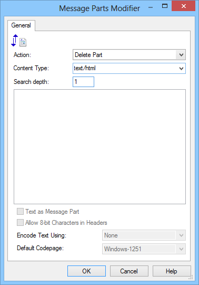The height and width of the screenshot is (285, 199).
Task: Click the Delete Part value in Action
Action: 88,55
